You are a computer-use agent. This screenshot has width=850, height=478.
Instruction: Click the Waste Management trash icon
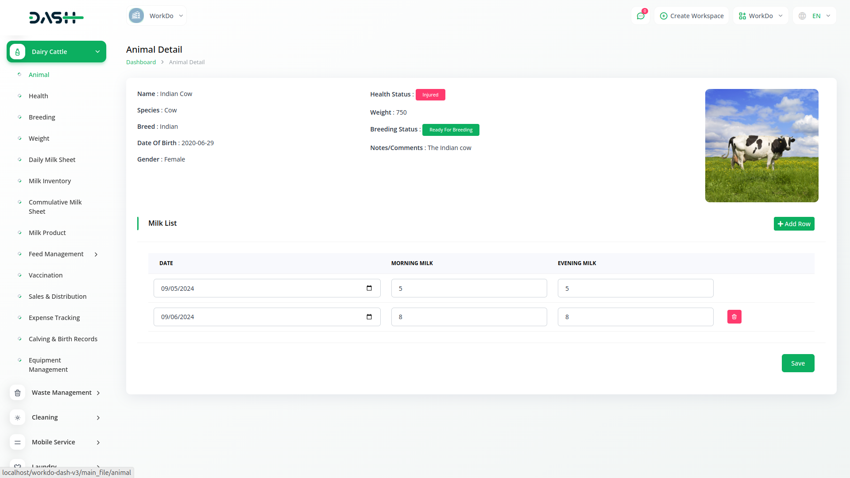point(18,393)
